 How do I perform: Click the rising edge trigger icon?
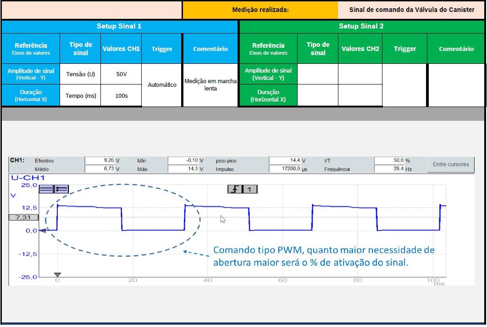tap(235, 189)
